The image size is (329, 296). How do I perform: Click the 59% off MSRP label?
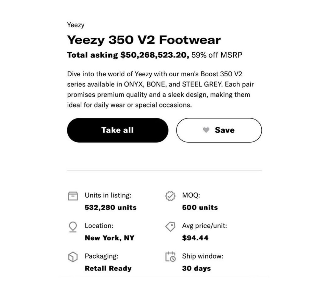pos(217,55)
